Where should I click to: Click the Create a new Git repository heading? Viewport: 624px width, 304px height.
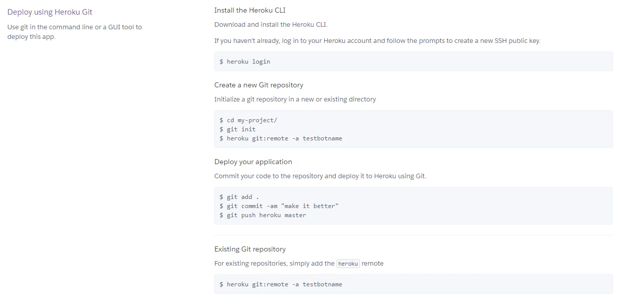258,85
